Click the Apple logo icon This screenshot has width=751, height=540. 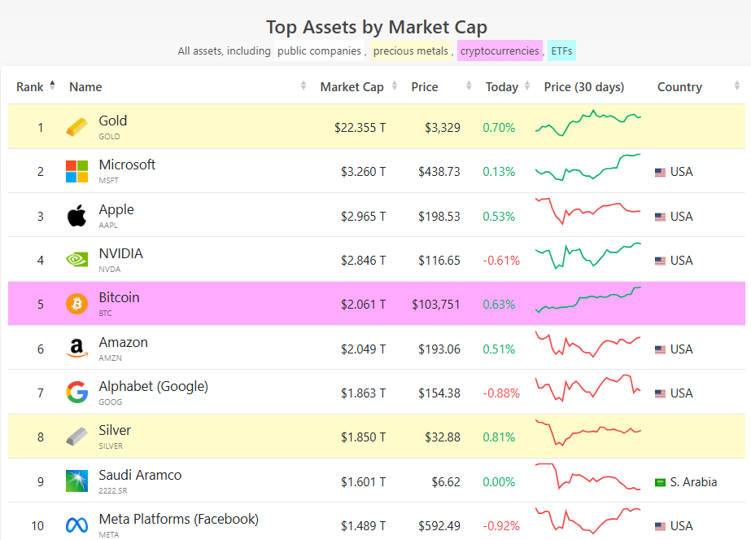point(76,216)
